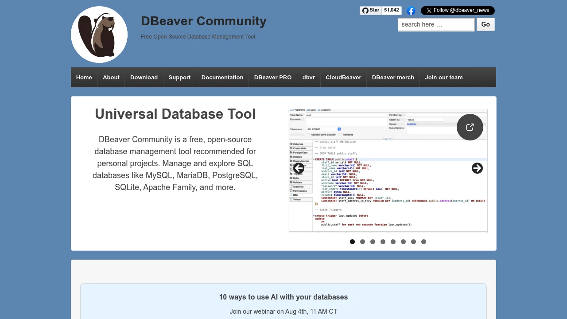Show the next slide with the right arrow

(x=477, y=168)
